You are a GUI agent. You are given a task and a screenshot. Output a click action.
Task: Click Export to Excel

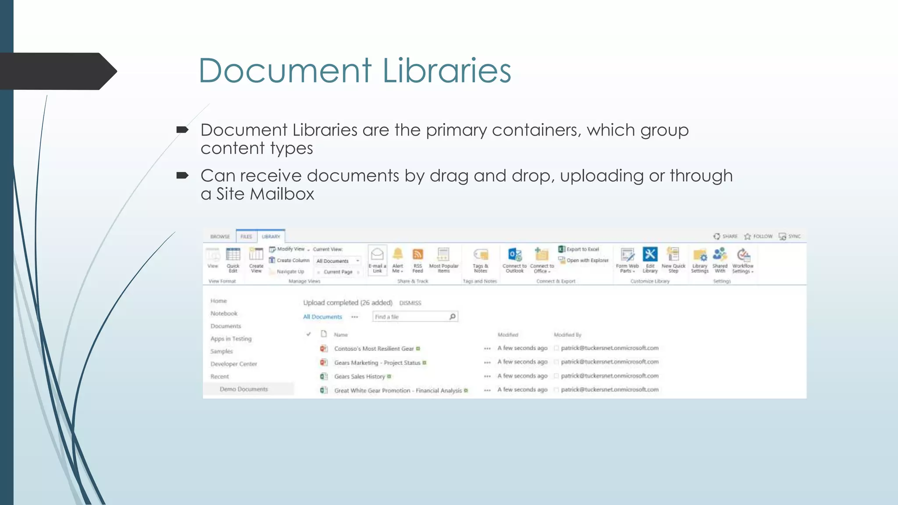tap(578, 249)
